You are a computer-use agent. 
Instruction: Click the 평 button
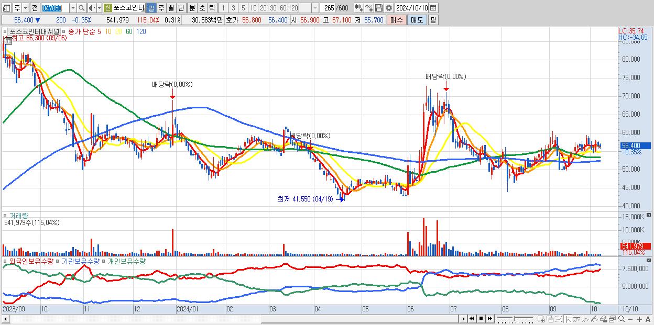[x=433, y=20]
